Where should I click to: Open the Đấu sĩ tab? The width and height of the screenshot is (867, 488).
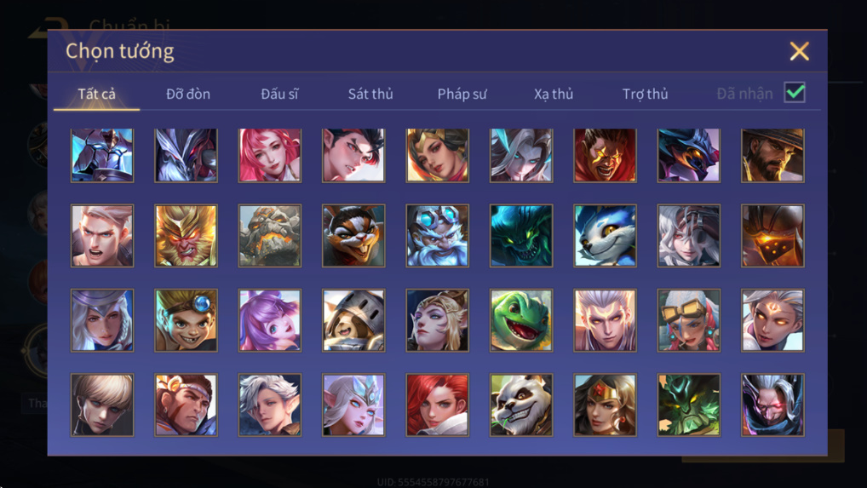tap(279, 94)
